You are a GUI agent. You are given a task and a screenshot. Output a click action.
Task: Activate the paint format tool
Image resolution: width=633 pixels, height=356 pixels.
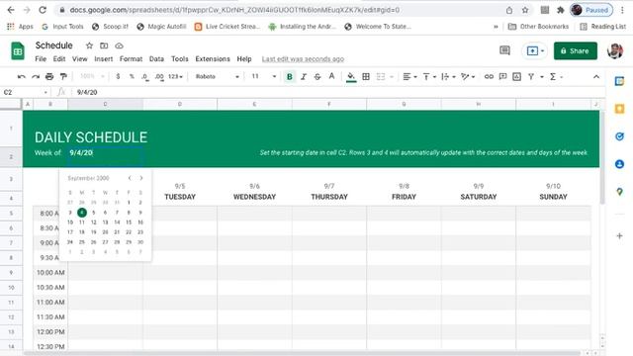(63, 76)
